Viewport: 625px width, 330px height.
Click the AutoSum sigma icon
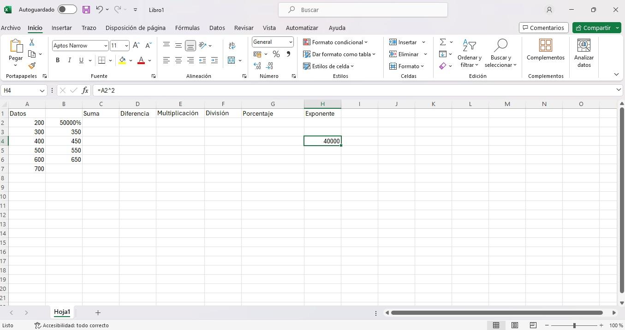[442, 42]
